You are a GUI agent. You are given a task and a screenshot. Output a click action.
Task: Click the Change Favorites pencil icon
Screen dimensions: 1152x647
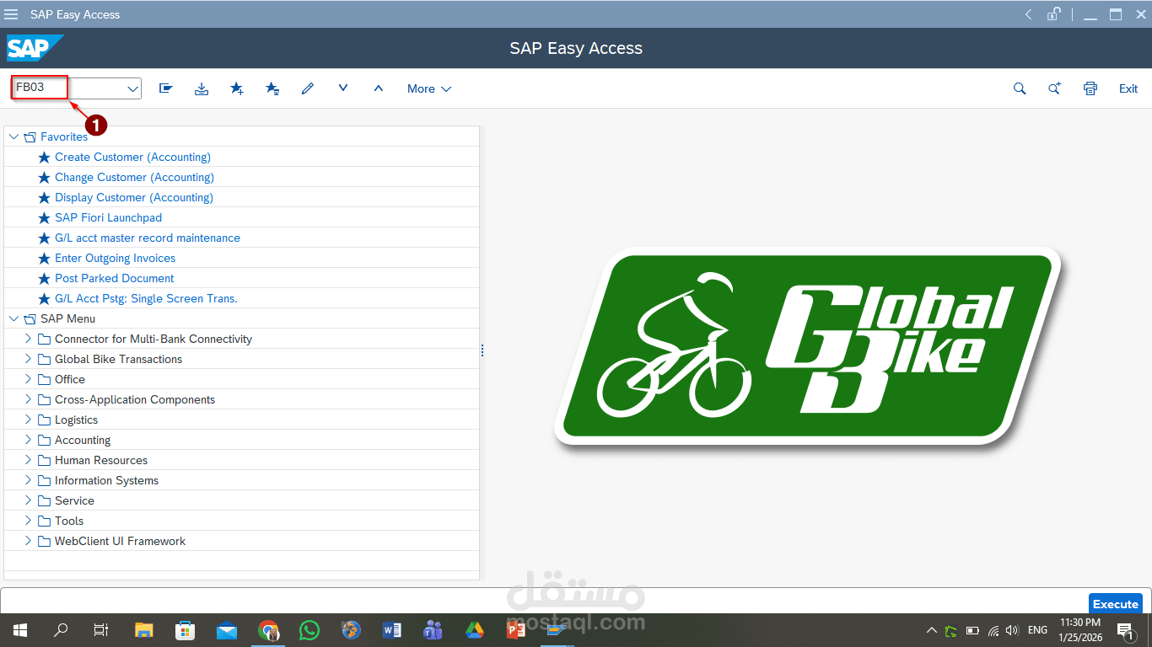(x=308, y=88)
